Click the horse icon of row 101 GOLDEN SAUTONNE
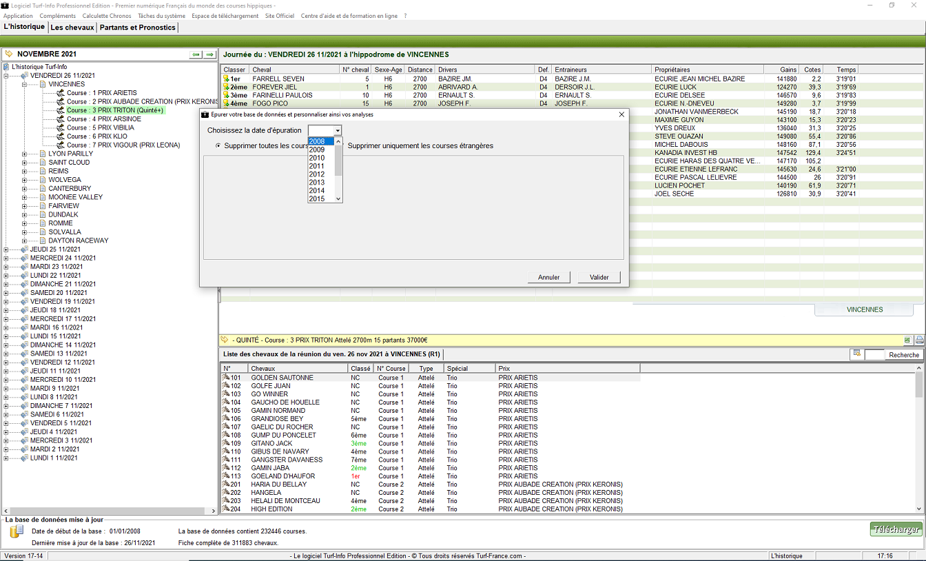 tap(225, 378)
